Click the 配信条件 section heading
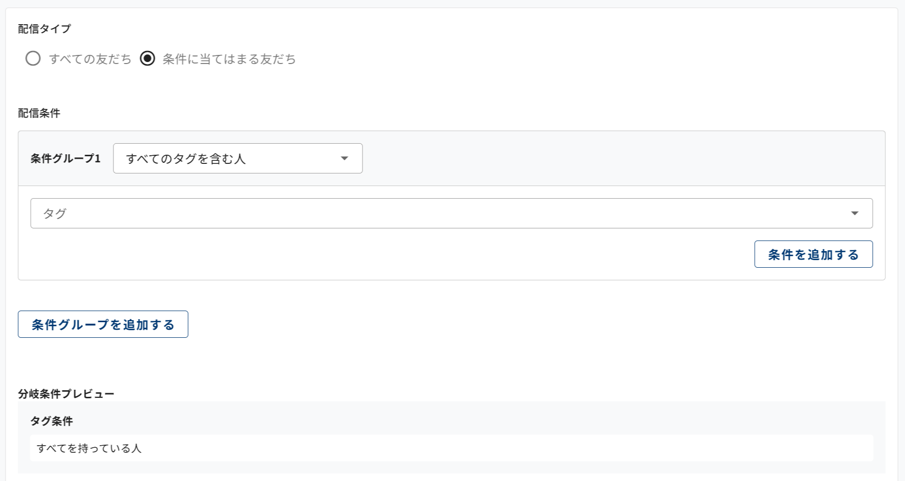This screenshot has height=481, width=905. (39, 113)
